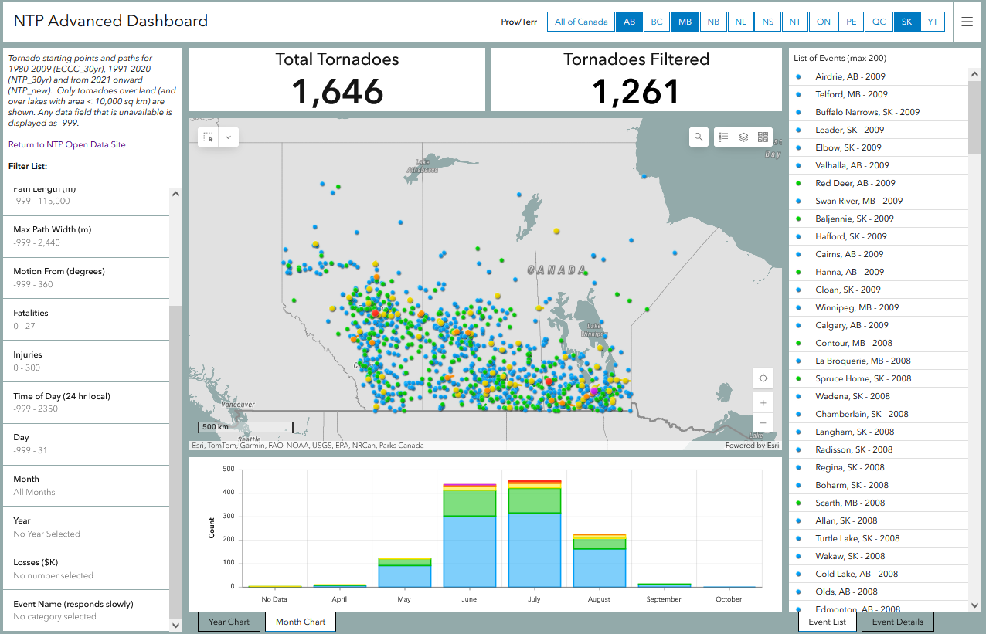Zoom in on the map

click(763, 403)
